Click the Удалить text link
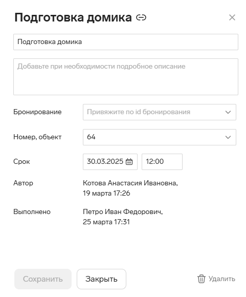 click(x=222, y=279)
